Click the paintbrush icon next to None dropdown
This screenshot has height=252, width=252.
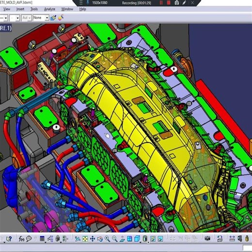point(53,17)
